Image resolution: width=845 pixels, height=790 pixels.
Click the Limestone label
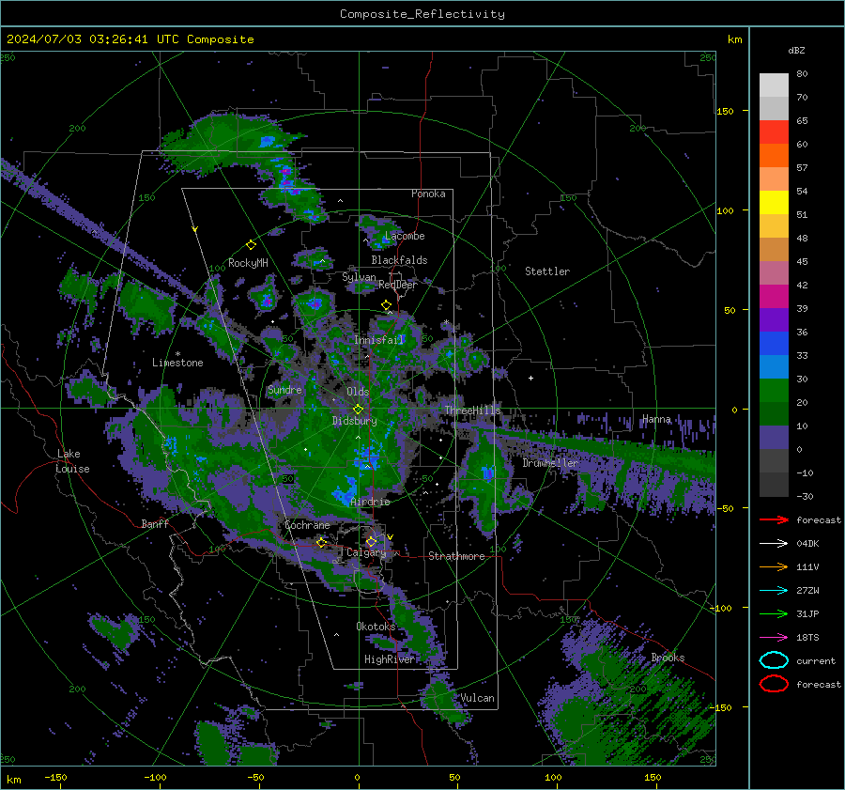(177, 363)
